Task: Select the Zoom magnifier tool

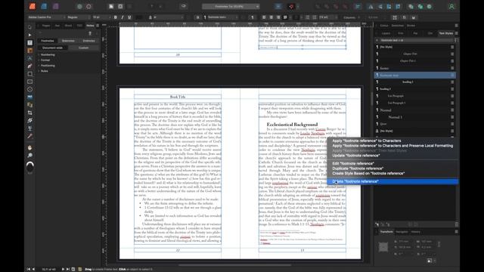Action: 29,156
